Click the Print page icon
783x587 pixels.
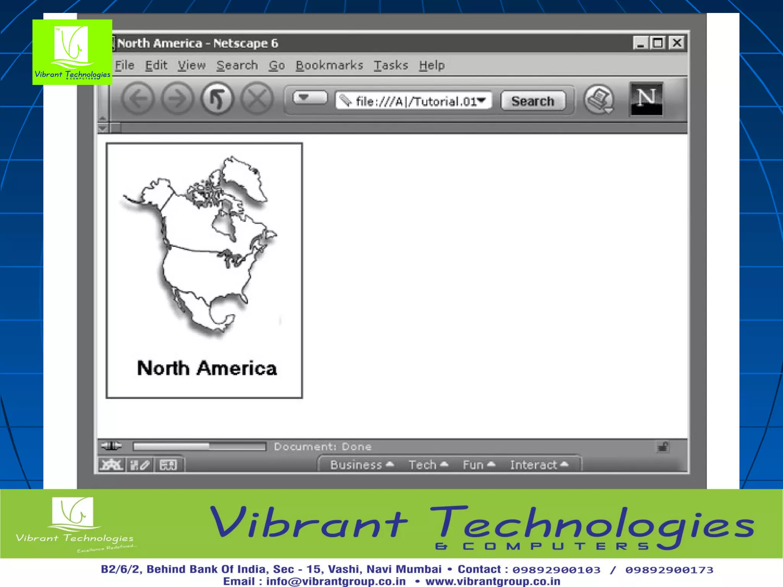[x=599, y=99]
